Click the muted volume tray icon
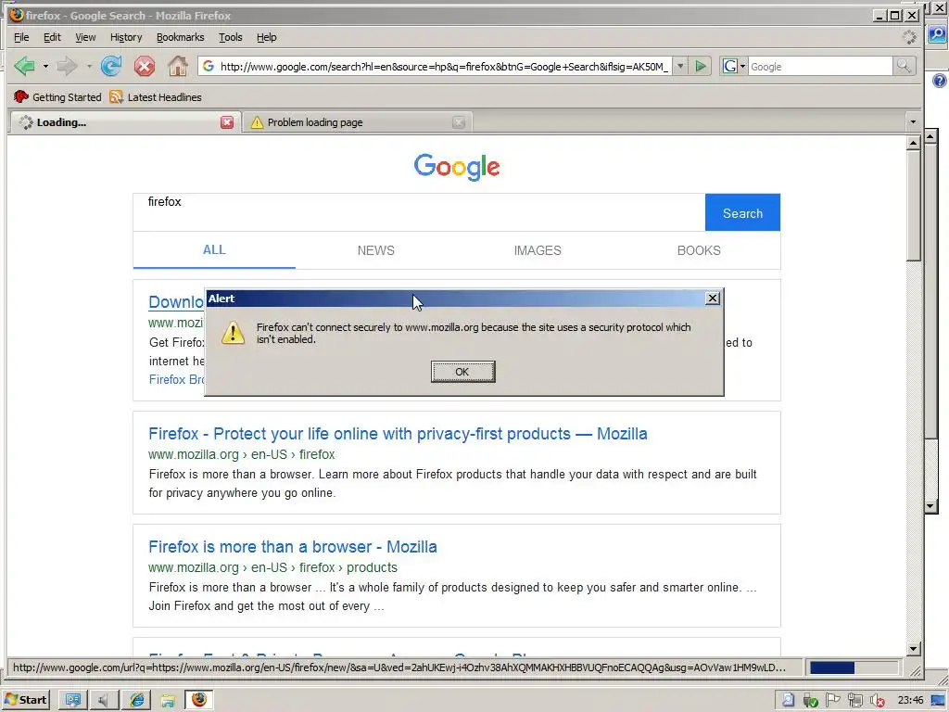Viewport: 949px width, 712px height. pos(878,701)
